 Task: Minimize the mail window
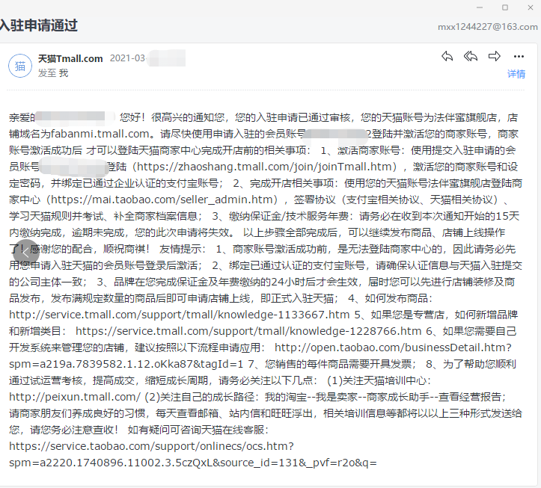[x=480, y=7]
